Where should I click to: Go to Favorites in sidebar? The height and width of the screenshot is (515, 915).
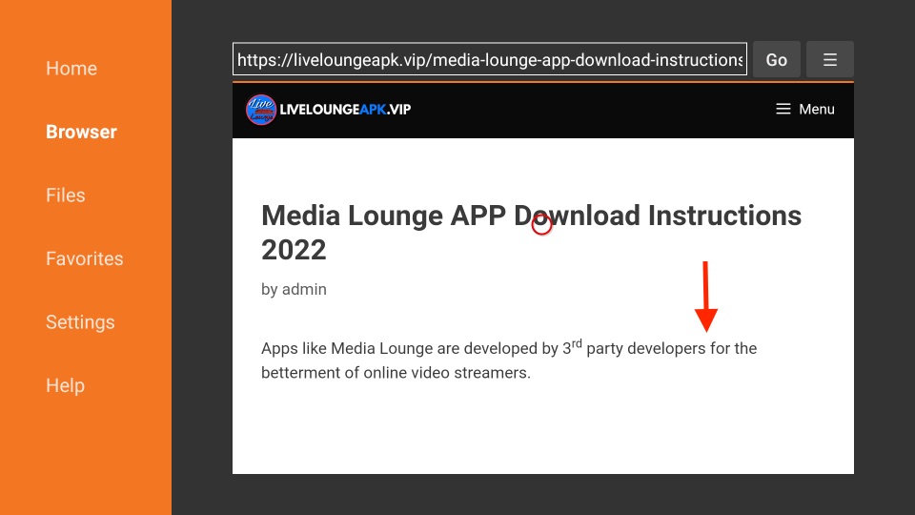(x=85, y=258)
